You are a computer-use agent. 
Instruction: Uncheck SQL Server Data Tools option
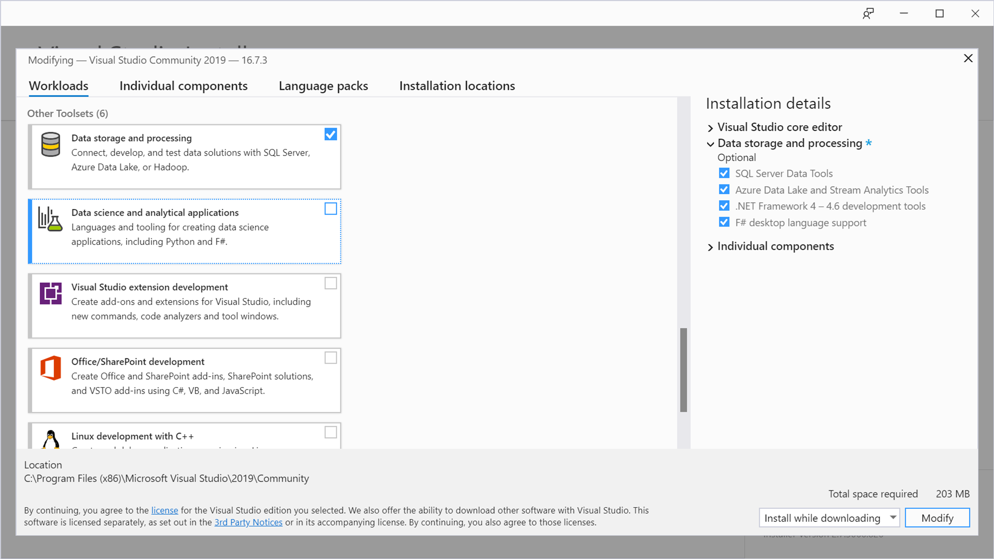pos(724,173)
